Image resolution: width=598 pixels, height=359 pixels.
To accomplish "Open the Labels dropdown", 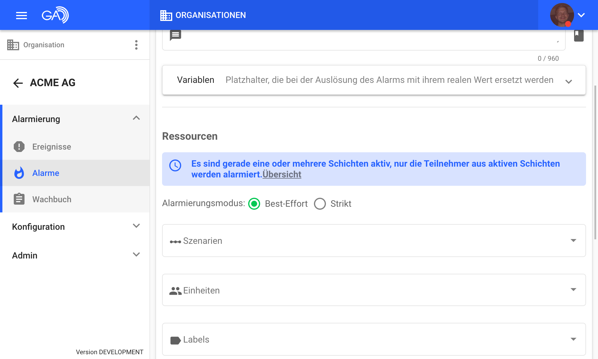I will 573,339.
